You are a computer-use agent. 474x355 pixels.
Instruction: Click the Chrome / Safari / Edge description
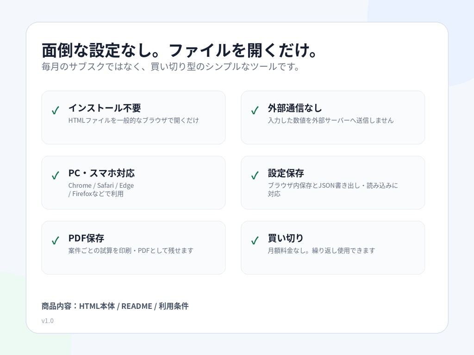(x=101, y=190)
